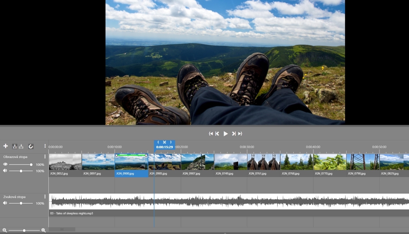Image resolution: width=409 pixels, height=234 pixels.
Task: Mute the Zvuková stopa speaker icon
Action: click(x=5, y=203)
